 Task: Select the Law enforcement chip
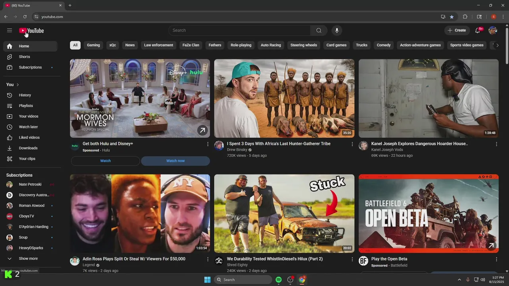(x=159, y=45)
